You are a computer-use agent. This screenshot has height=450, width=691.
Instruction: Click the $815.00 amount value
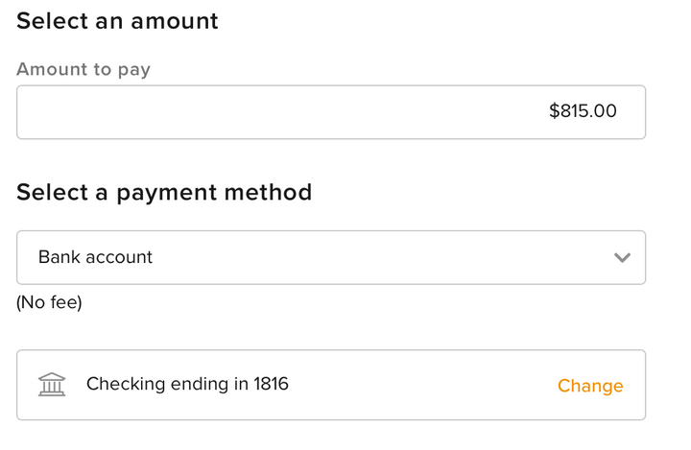[583, 111]
